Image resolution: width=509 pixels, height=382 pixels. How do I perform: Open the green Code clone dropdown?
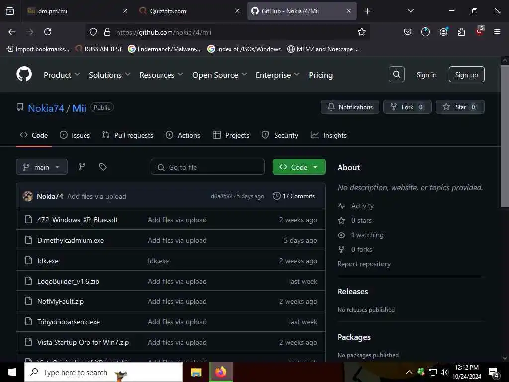[299, 167]
